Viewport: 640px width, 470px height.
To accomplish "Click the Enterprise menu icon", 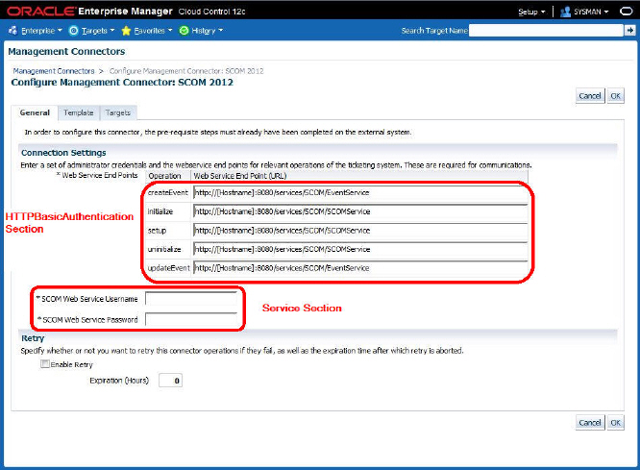I will [x=13, y=30].
